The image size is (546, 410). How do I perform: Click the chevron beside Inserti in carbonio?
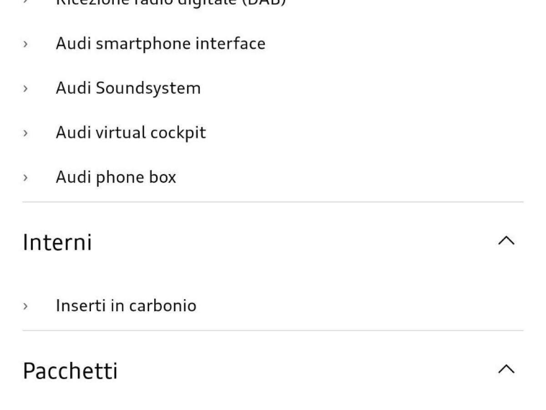point(25,306)
